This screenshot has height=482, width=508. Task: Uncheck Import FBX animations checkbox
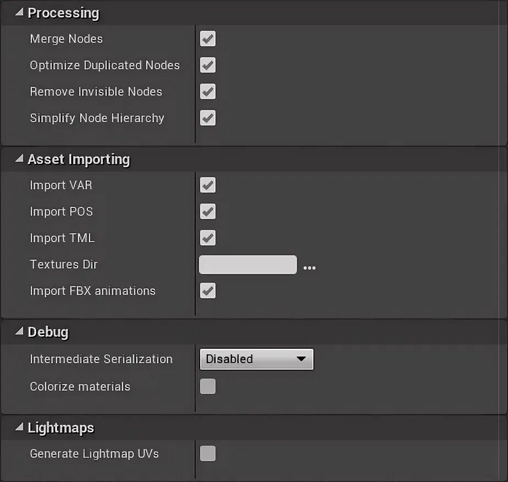(x=208, y=291)
